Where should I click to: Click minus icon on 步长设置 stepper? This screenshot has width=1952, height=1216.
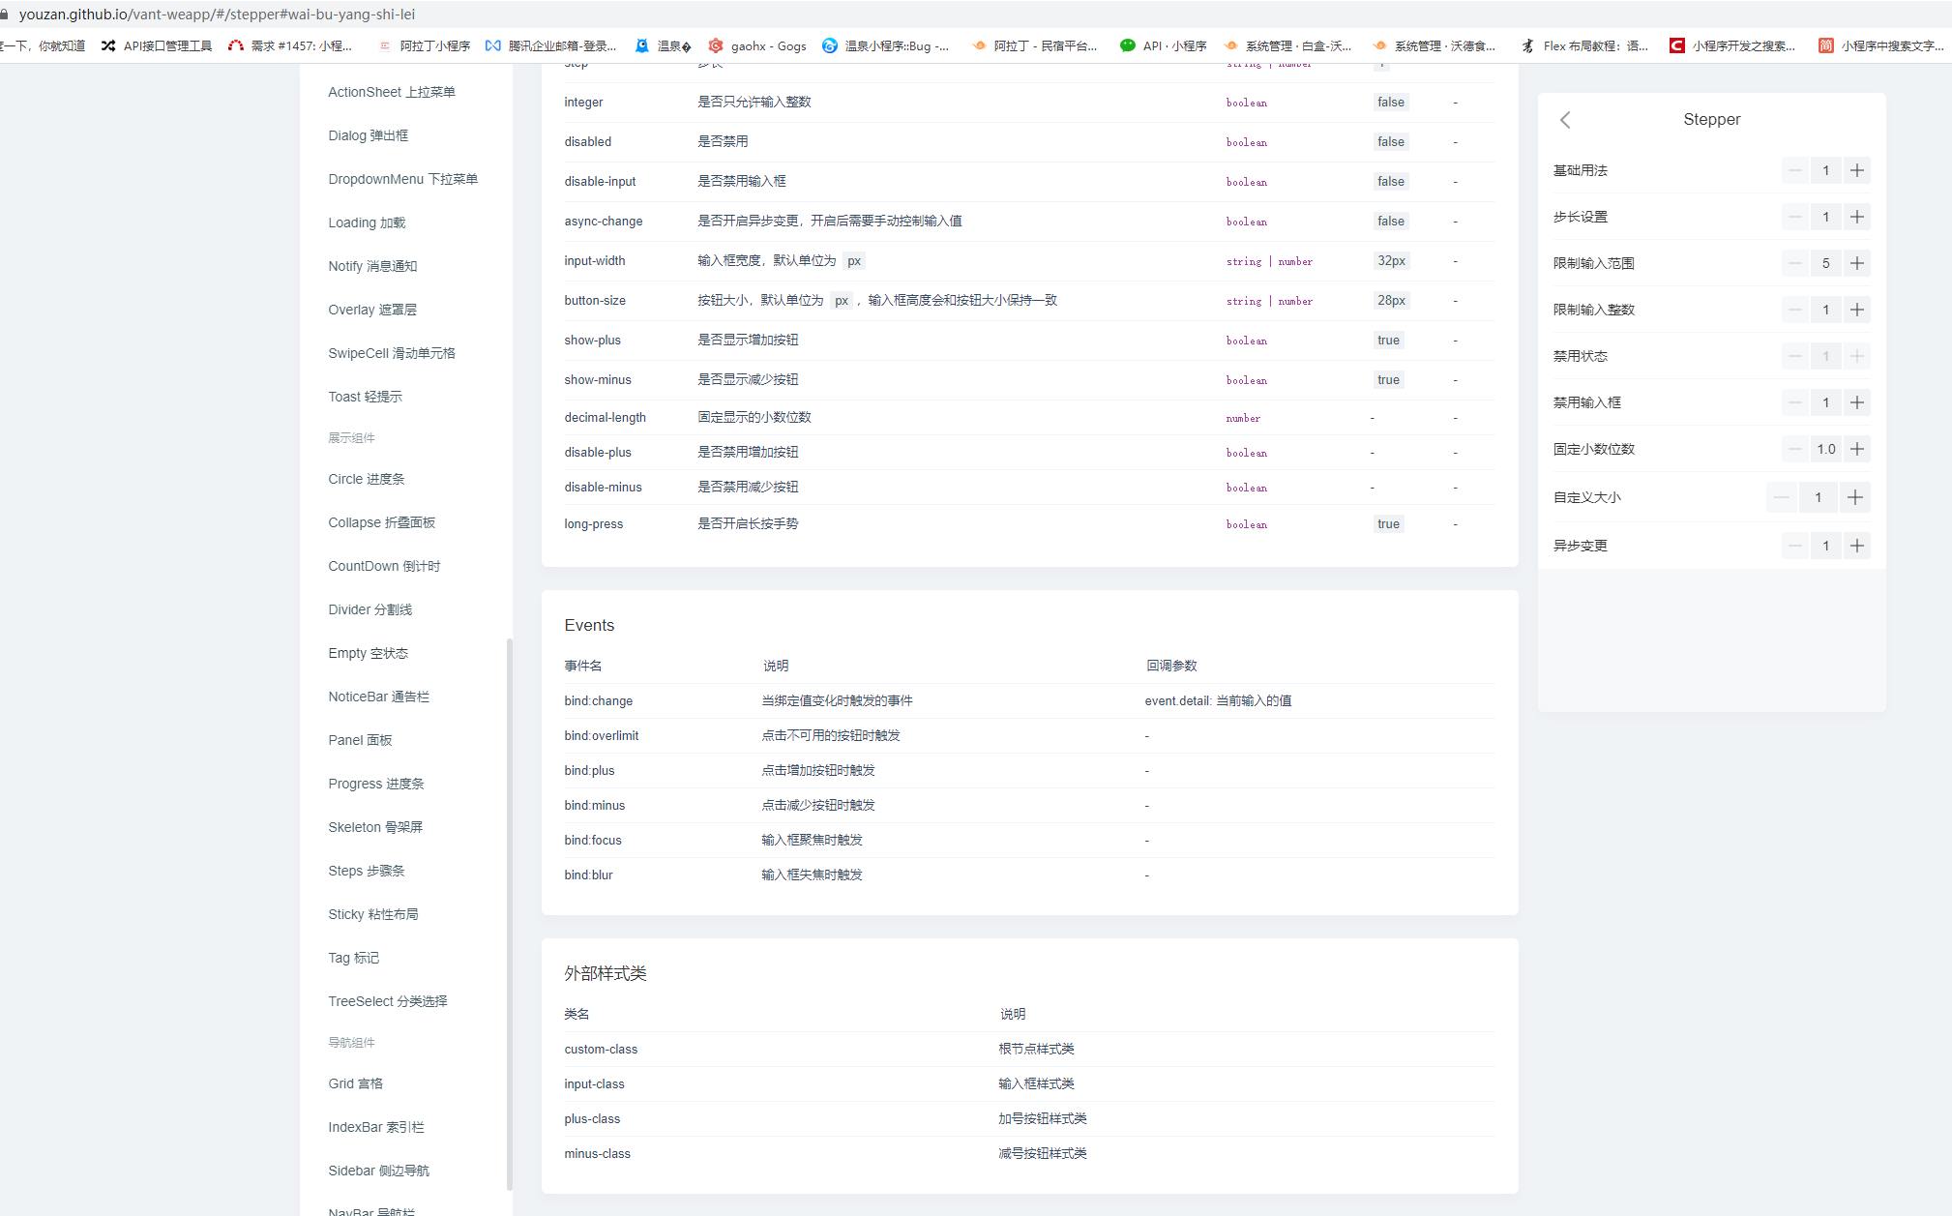point(1794,217)
